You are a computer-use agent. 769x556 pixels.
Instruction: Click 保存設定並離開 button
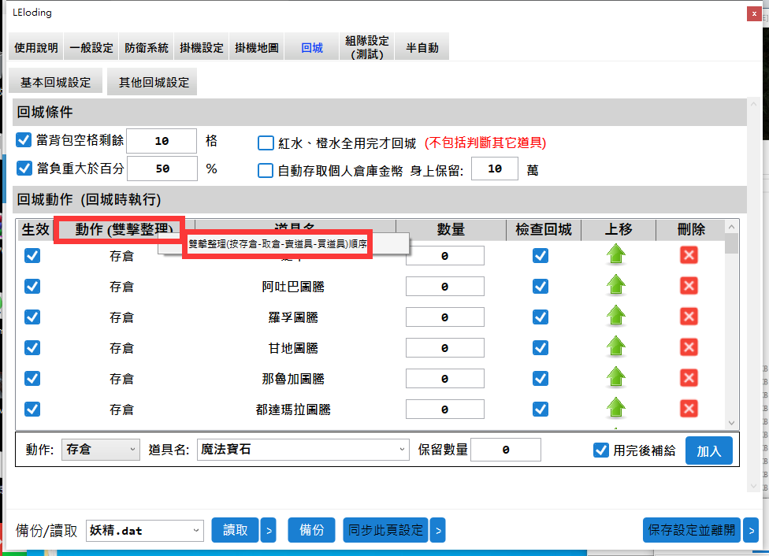pyautogui.click(x=692, y=531)
